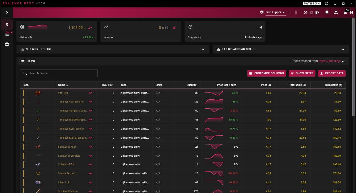Click the net worth mini sparkline chart
This screenshot has width=356, height=193.
click(38, 27)
